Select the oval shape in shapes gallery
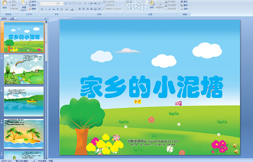This screenshot has width=253, height=162. tap(144, 2)
